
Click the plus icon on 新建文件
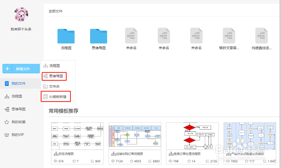tap(7, 69)
